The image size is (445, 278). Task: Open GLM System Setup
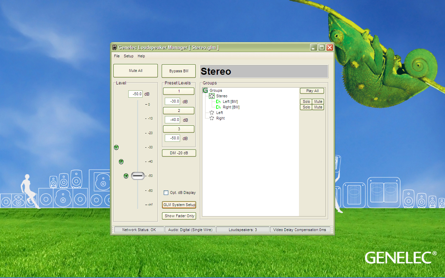[x=179, y=205]
